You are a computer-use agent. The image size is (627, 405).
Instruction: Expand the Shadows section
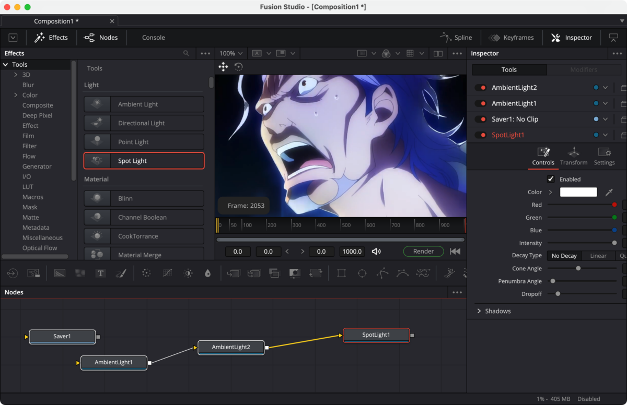(x=479, y=311)
